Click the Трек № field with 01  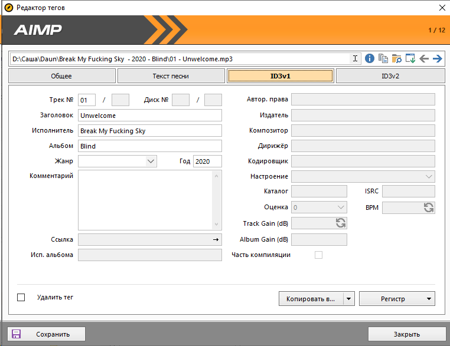87,100
